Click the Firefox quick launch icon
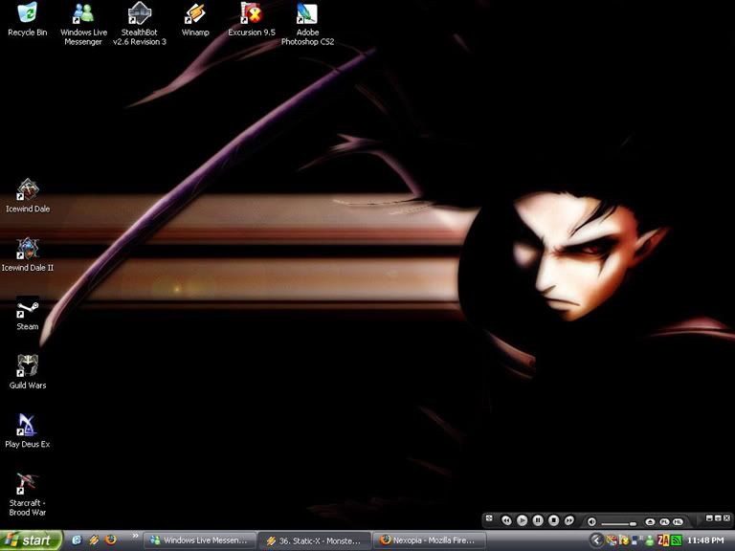735x551 pixels. (111, 540)
